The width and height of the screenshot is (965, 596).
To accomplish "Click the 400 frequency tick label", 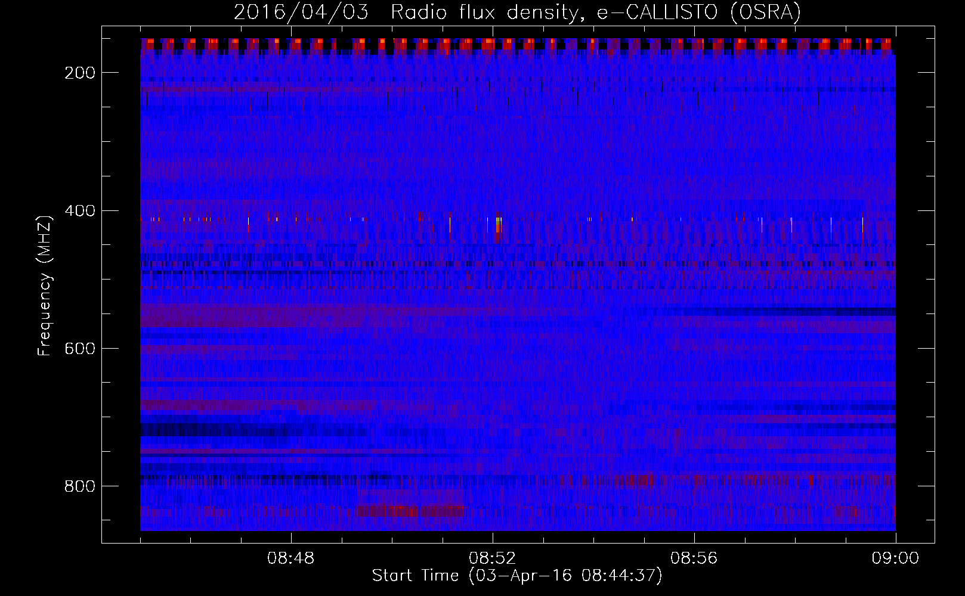I will click(x=79, y=211).
